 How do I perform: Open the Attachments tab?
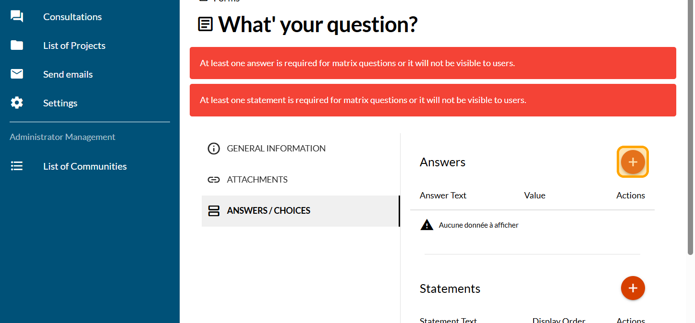click(257, 180)
